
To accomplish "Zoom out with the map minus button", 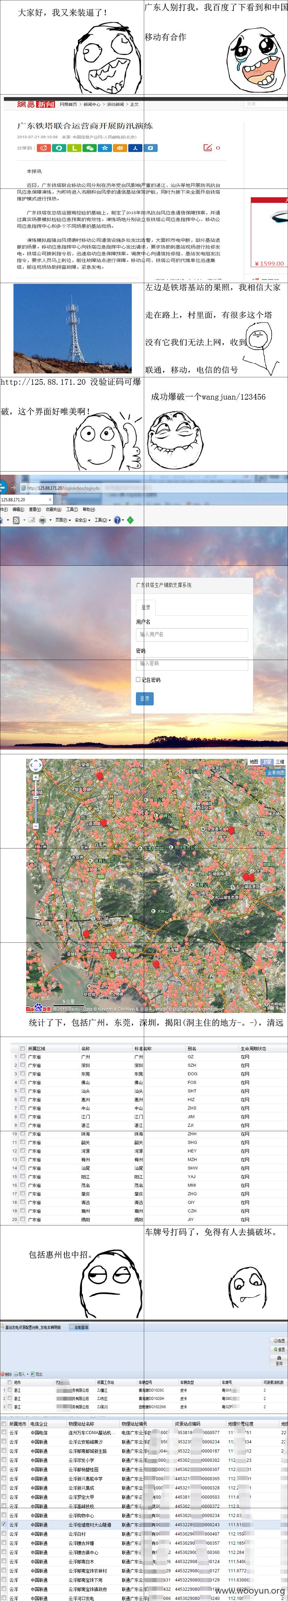I will (35, 826).
